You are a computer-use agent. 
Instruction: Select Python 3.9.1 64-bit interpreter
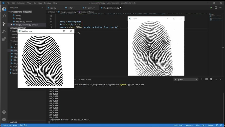pyautogui.click(x=10, y=125)
